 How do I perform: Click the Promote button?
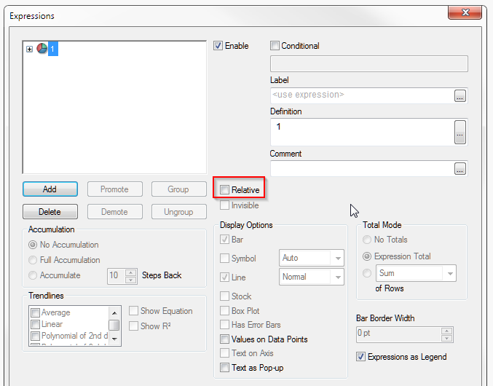pos(115,189)
